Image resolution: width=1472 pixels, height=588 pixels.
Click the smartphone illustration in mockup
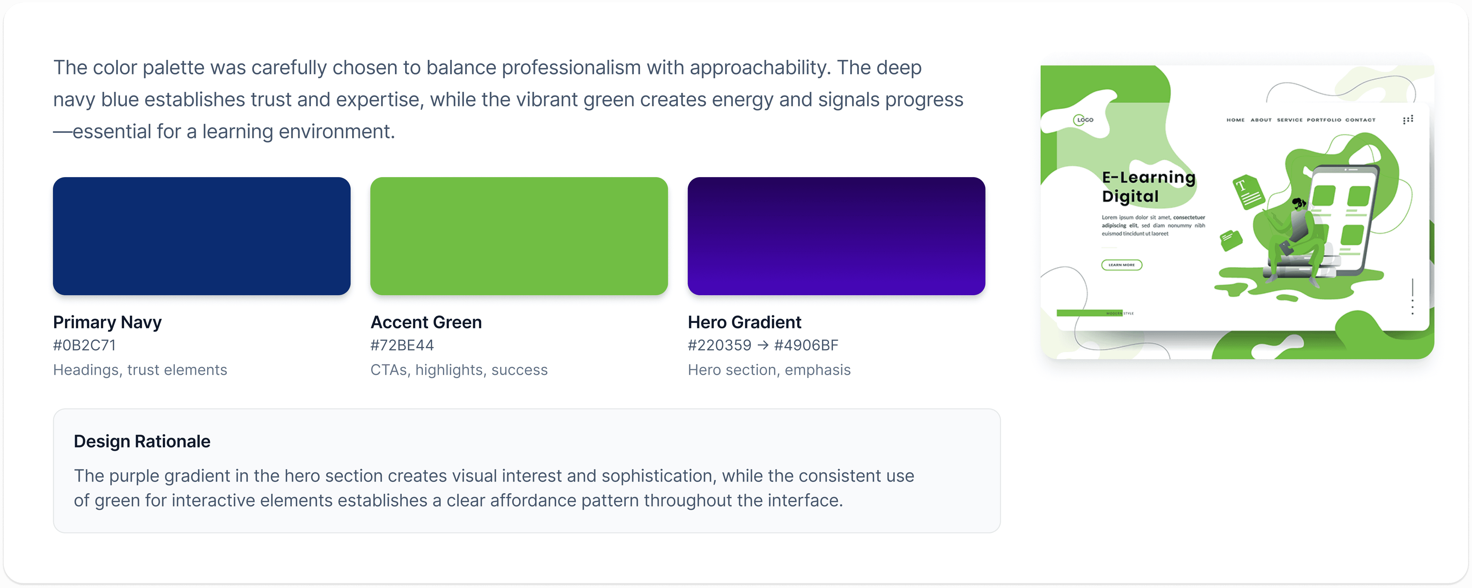[1342, 217]
